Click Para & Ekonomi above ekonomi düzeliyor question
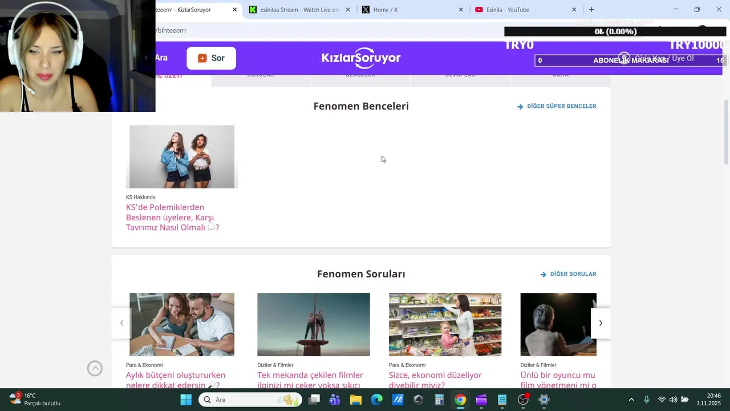The image size is (730, 411). click(x=407, y=365)
